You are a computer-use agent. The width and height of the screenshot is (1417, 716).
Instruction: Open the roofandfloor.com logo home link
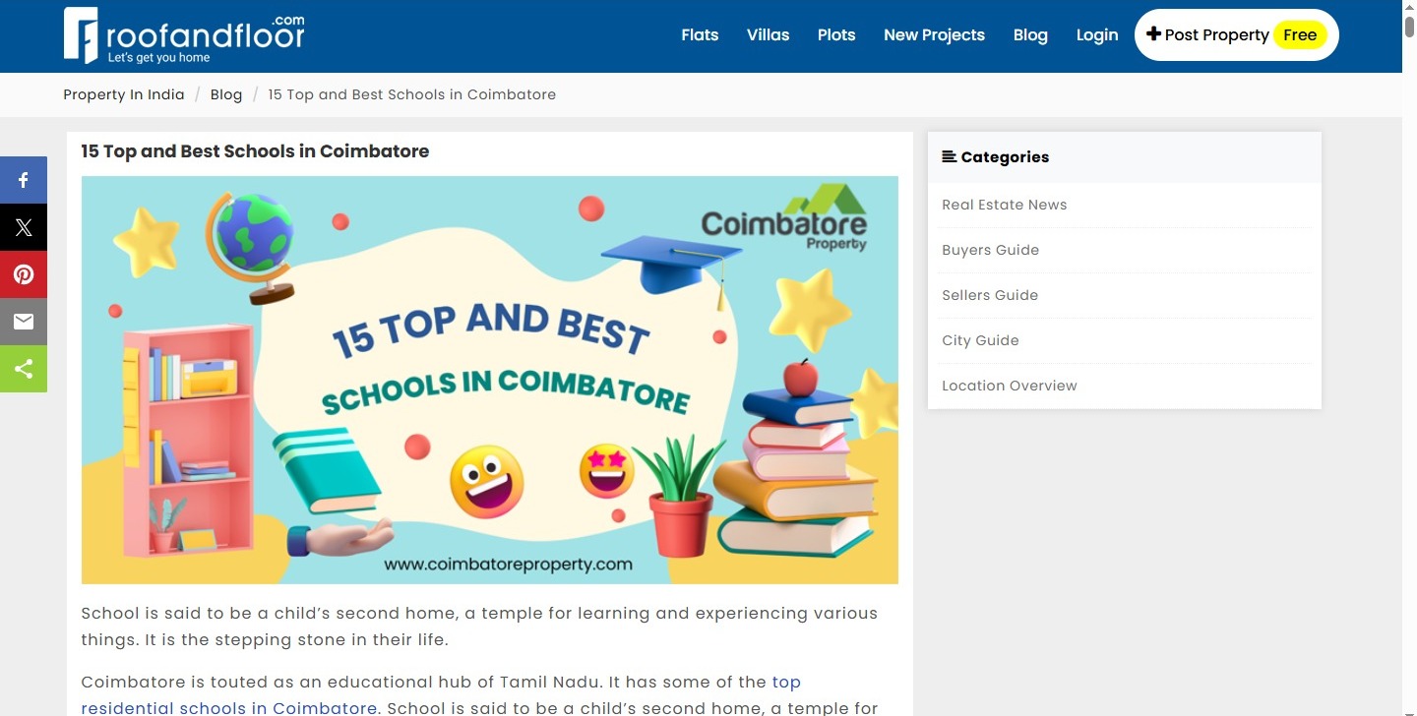pos(184,36)
